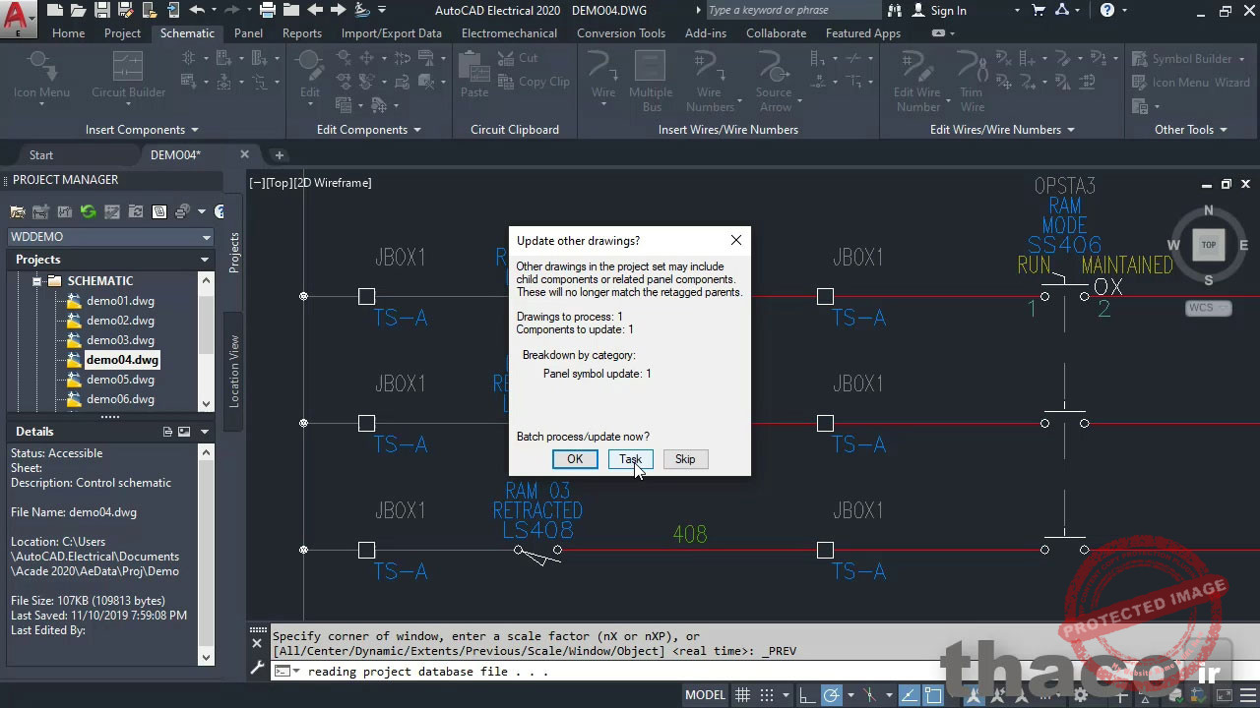The height and width of the screenshot is (708, 1260).
Task: Open the WDDEMO project dropdown
Action: [205, 236]
